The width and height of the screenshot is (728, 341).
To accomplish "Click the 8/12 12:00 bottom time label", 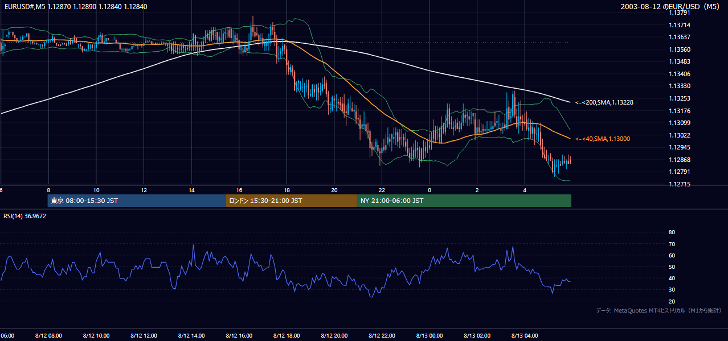I will pos(144,335).
